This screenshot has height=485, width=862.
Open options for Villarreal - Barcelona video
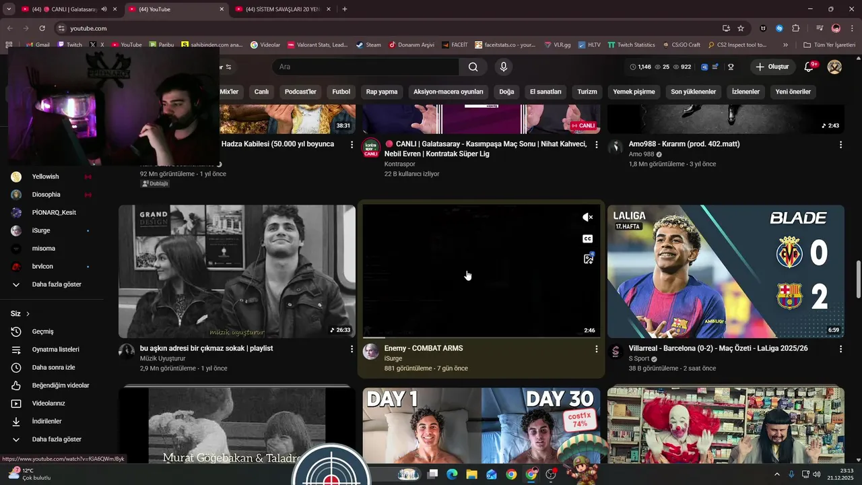click(x=840, y=349)
